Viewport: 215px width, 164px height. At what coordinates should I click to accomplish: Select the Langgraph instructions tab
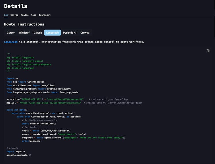click(x=52, y=33)
